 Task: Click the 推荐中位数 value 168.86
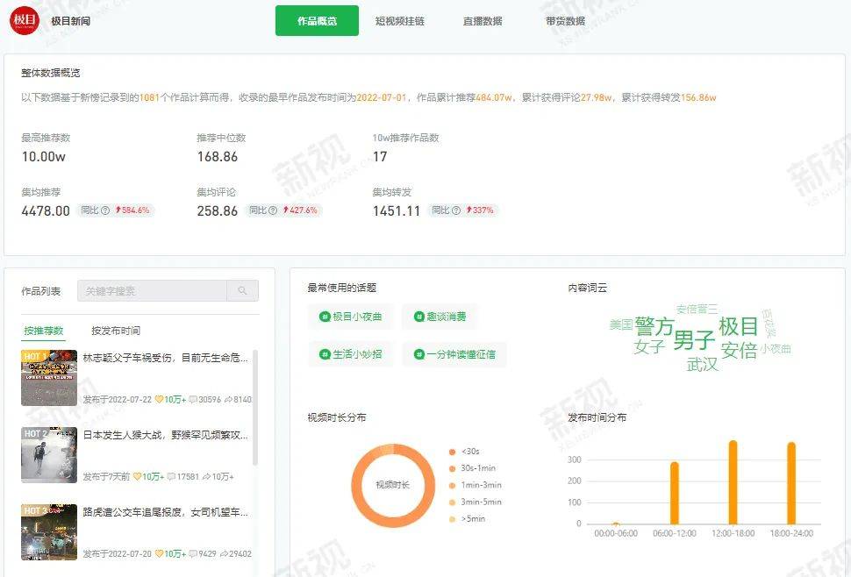(x=217, y=157)
